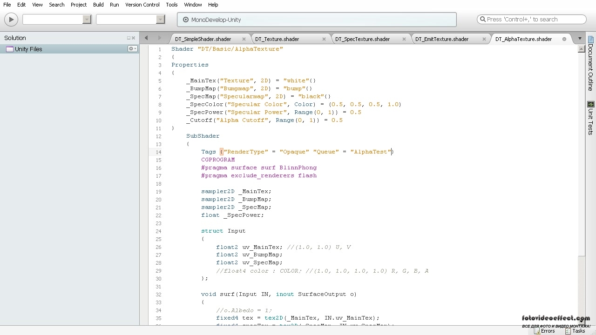The width and height of the screenshot is (596, 335).
Task: Open the Search menu
Action: [x=57, y=5]
